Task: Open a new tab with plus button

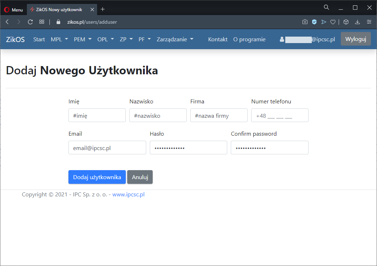Action: (x=103, y=9)
